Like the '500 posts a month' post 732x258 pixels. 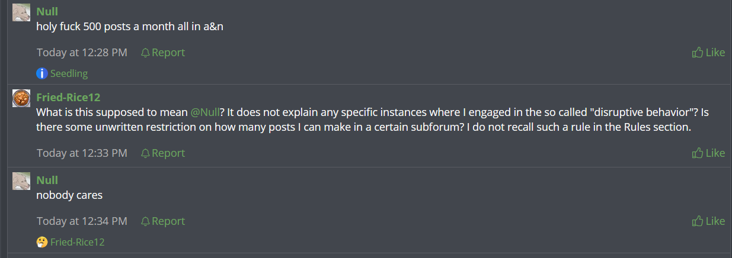(x=715, y=53)
